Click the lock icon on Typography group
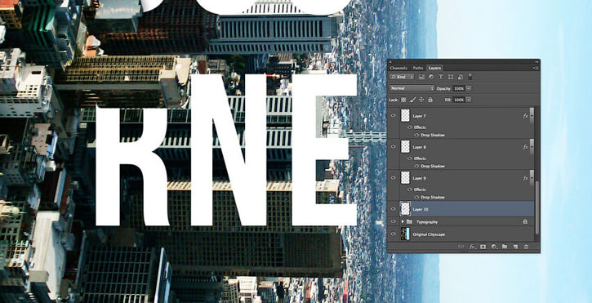Viewport: 592px width, 303px height. [x=525, y=222]
